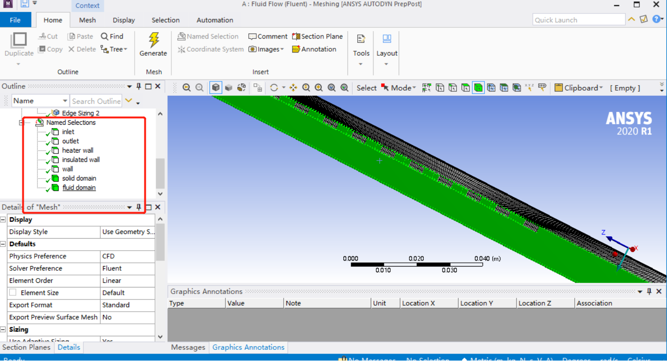667x361 pixels.
Task: Click the Find magnifier in Outline group
Action: point(105,36)
